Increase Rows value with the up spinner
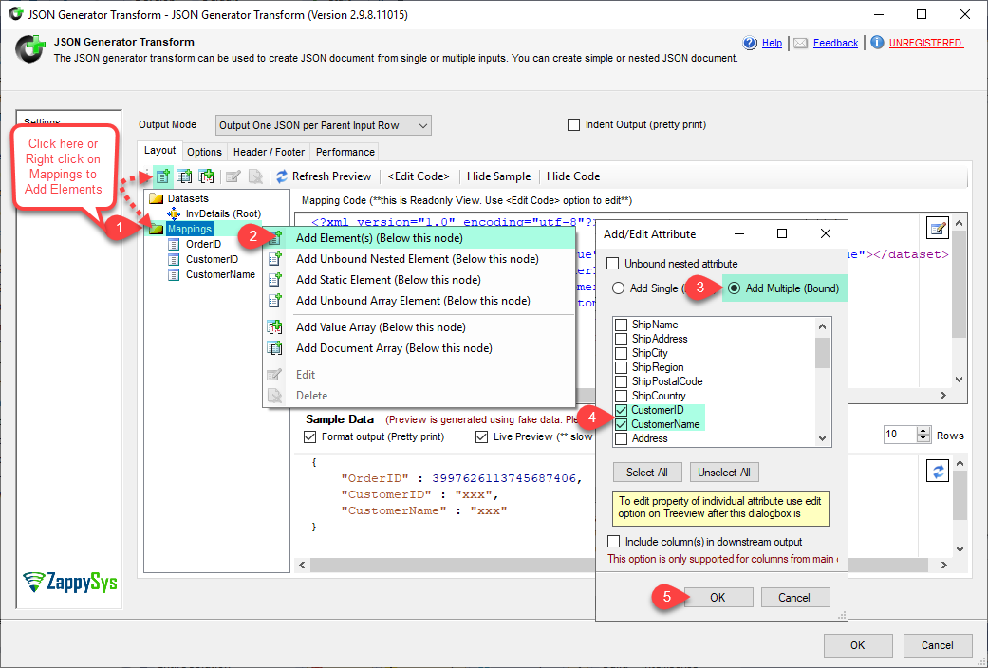Screen dimensions: 988x668 [923, 431]
